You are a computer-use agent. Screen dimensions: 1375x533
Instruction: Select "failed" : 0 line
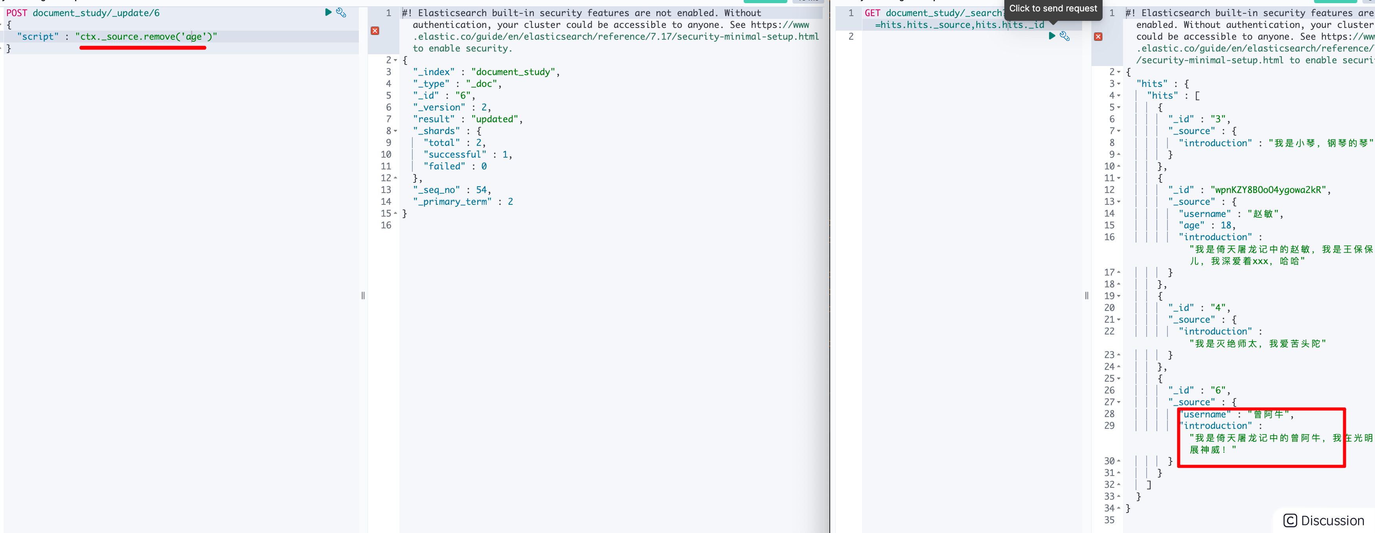[455, 166]
